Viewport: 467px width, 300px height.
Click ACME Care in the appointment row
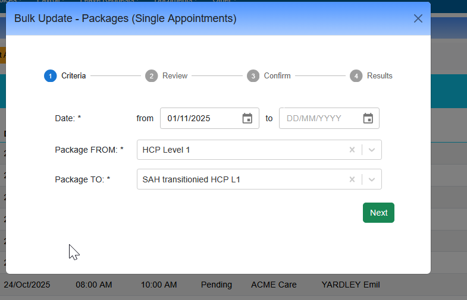coord(274,285)
